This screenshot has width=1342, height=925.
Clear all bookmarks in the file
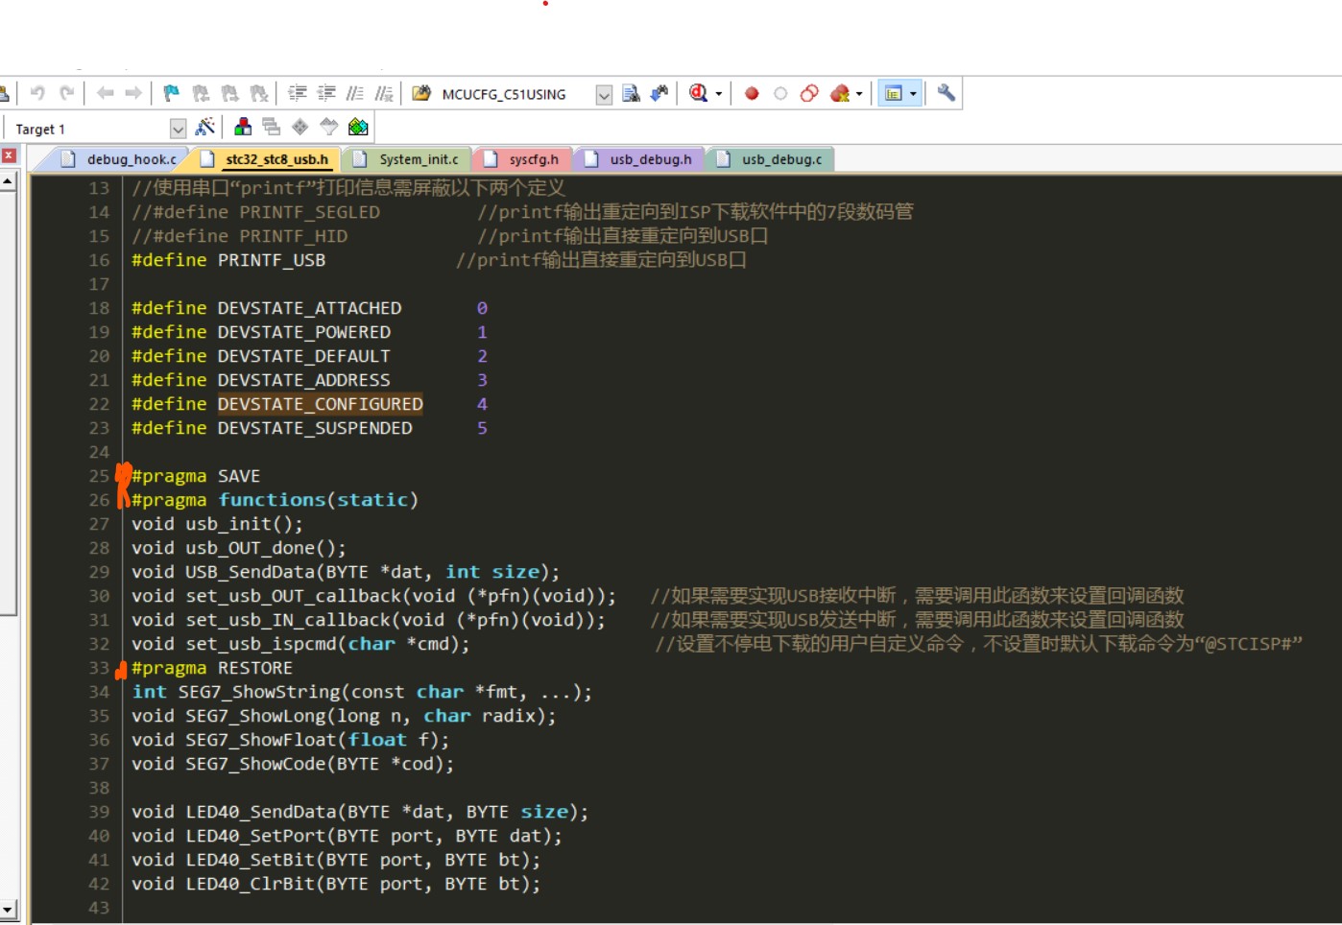258,93
